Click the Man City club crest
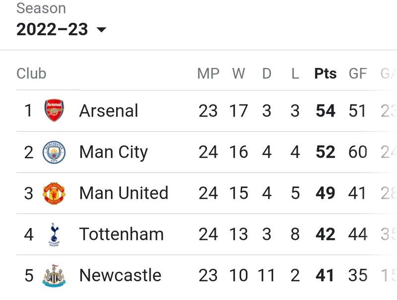Image resolution: width=397 pixels, height=300 pixels. [54, 152]
